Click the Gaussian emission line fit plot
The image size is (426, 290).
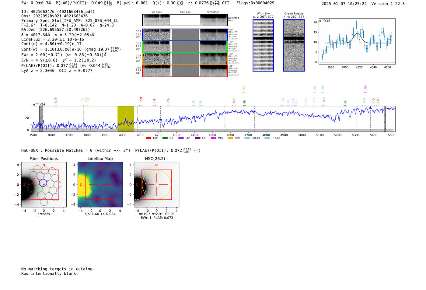click(x=357, y=41)
